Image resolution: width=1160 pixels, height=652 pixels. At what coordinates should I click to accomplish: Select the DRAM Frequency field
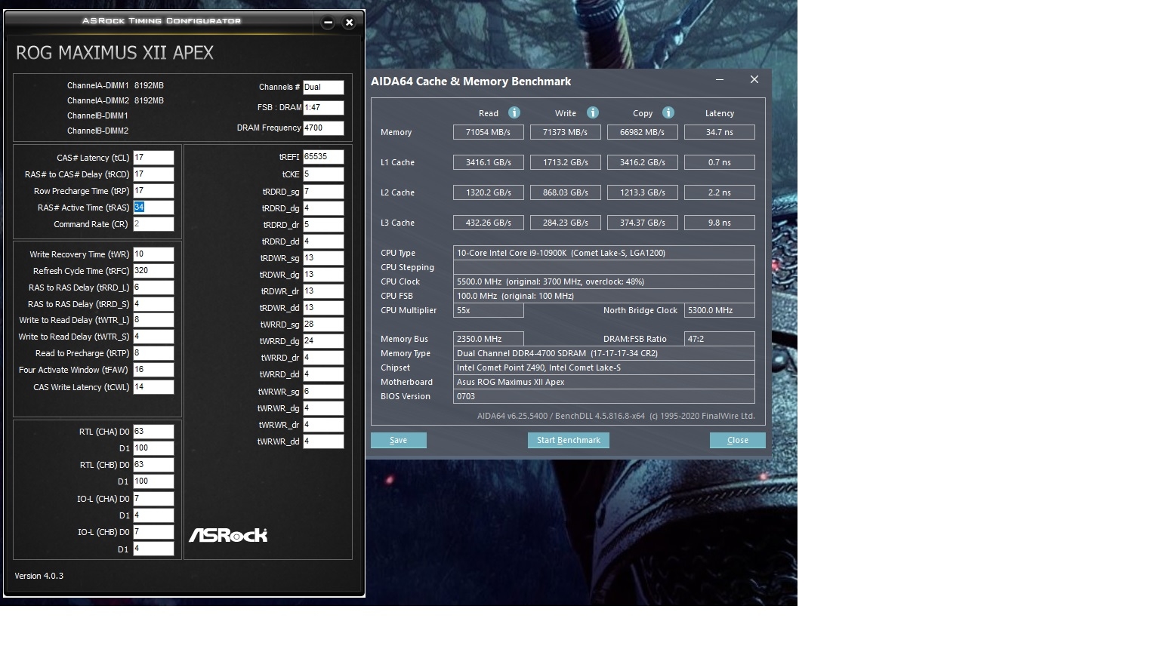click(x=323, y=128)
